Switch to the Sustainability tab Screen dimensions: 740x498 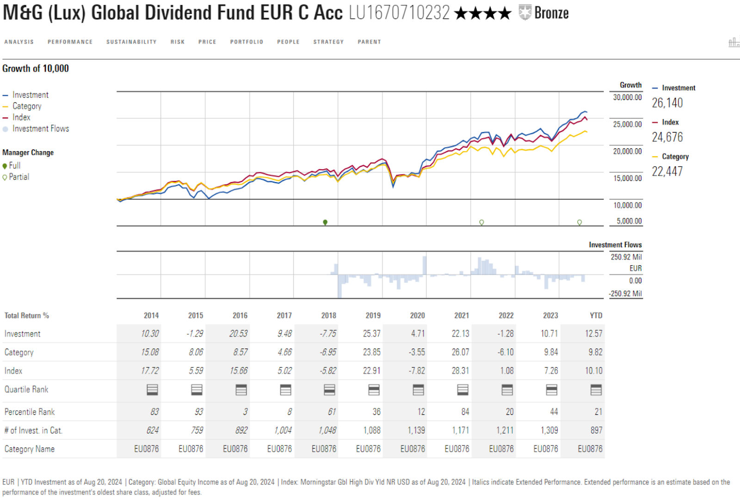point(131,42)
